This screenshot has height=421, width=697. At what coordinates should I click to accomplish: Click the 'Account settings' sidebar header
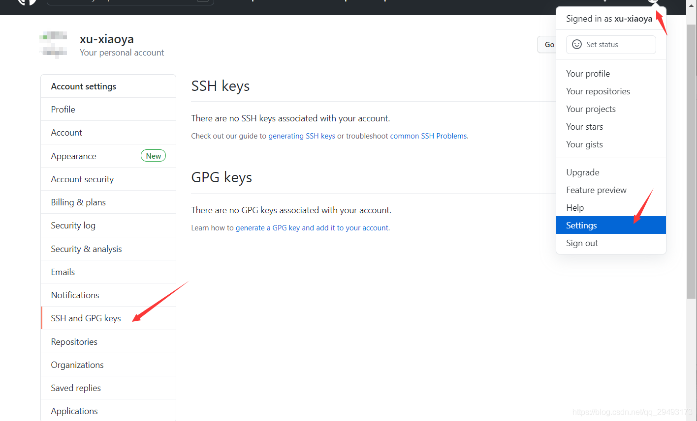pyautogui.click(x=108, y=86)
